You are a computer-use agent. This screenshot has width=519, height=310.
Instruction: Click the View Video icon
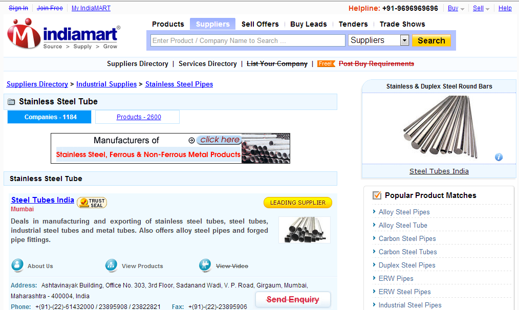coord(205,265)
